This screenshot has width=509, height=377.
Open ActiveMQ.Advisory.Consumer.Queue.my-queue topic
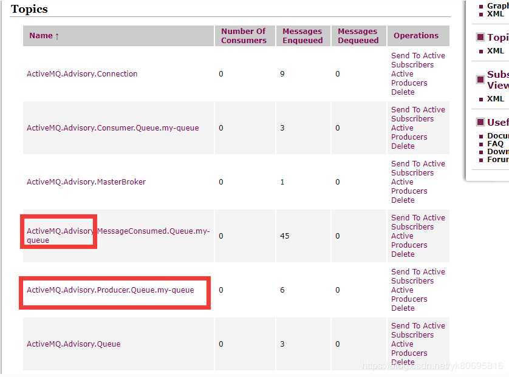pyautogui.click(x=112, y=128)
